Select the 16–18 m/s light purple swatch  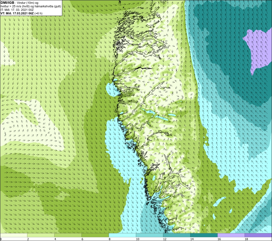tap(231, 235)
